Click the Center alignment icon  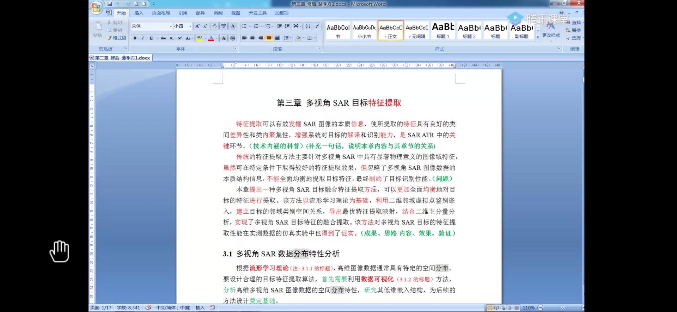252,38
